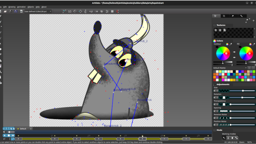
Task: Click the play animation button
Action: click(x=4, y=135)
